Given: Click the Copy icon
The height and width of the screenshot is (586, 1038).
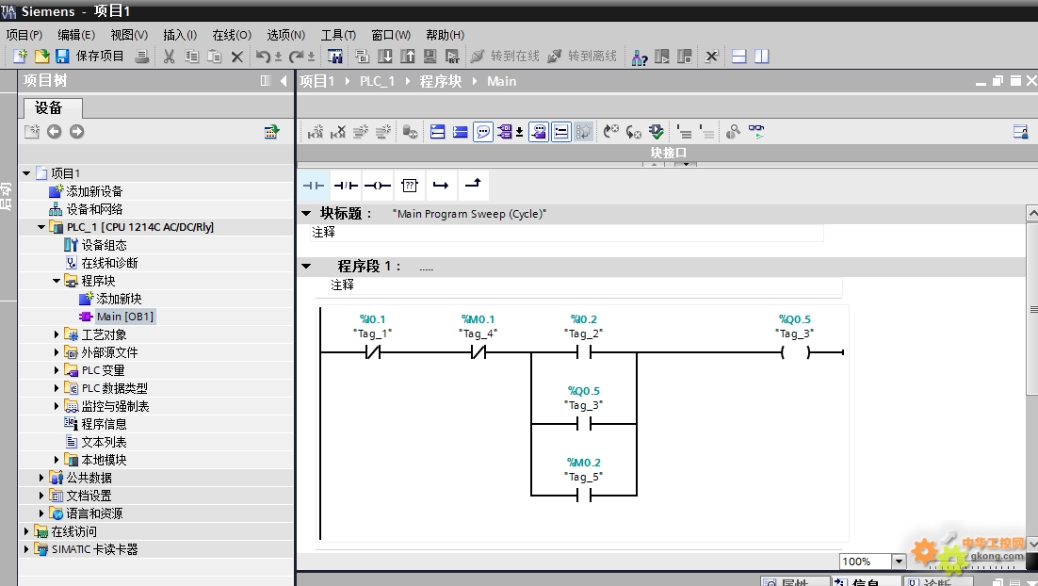Looking at the screenshot, I should [x=191, y=57].
